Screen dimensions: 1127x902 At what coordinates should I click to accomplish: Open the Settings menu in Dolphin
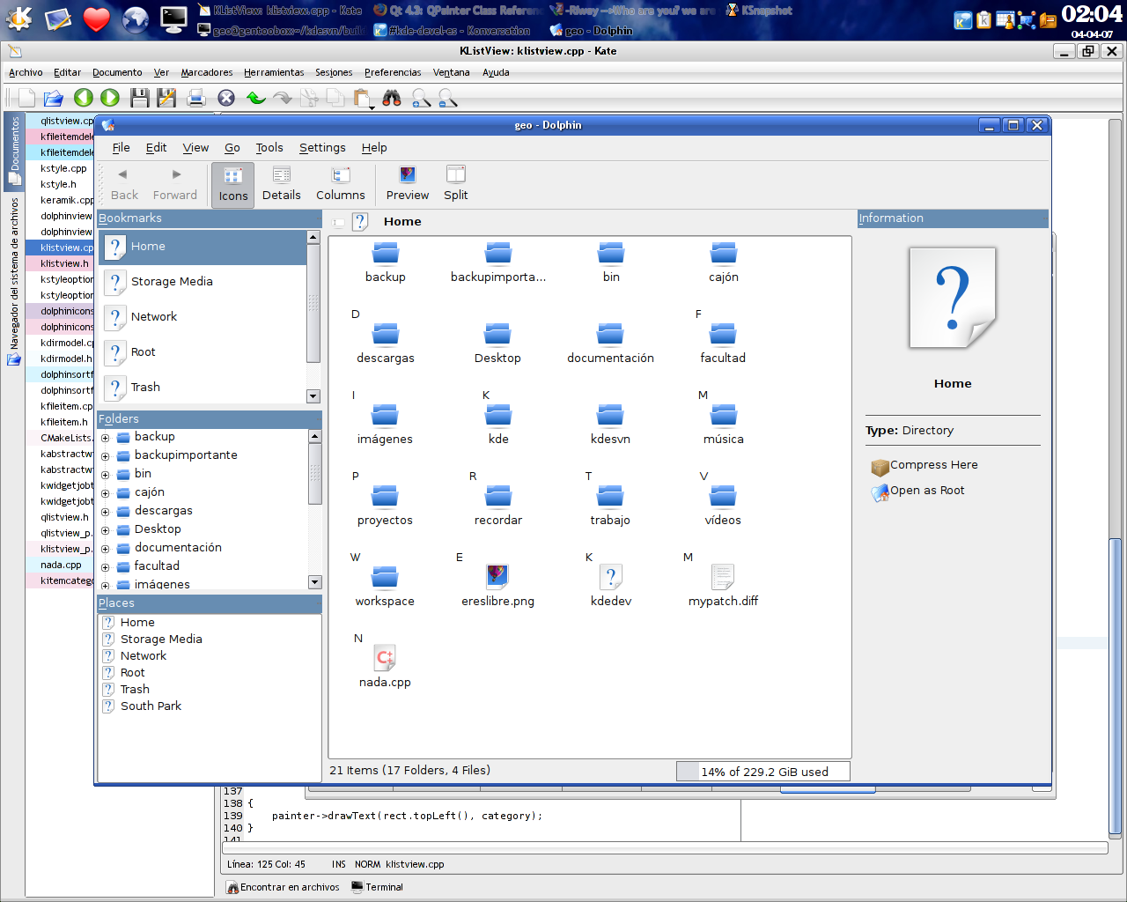click(322, 148)
